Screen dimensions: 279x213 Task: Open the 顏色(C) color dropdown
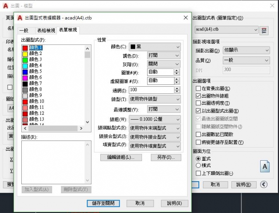tap(155, 47)
